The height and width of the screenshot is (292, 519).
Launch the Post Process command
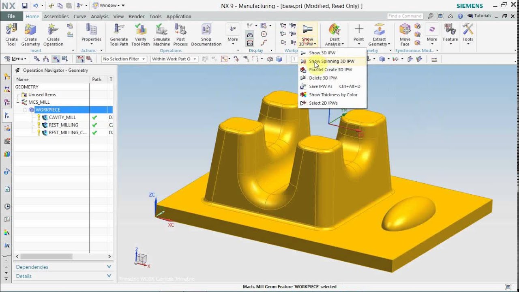[180, 35]
